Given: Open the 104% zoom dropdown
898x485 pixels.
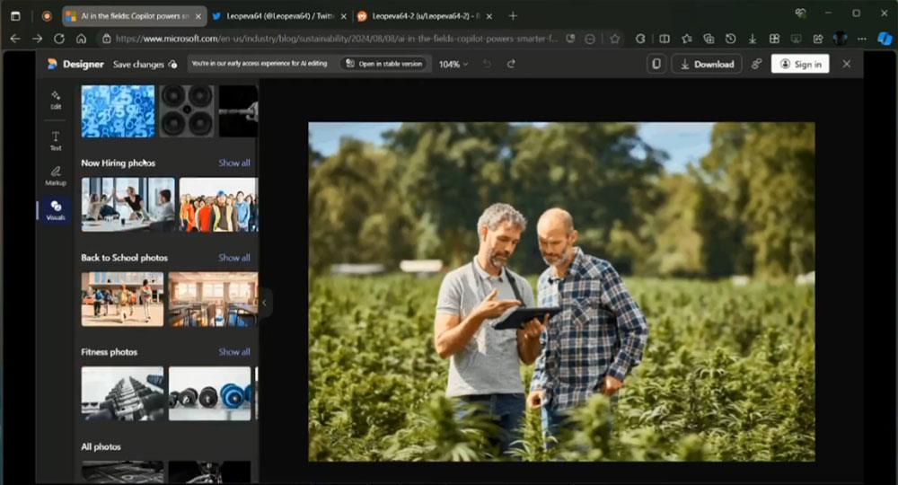Looking at the screenshot, I should click(453, 64).
